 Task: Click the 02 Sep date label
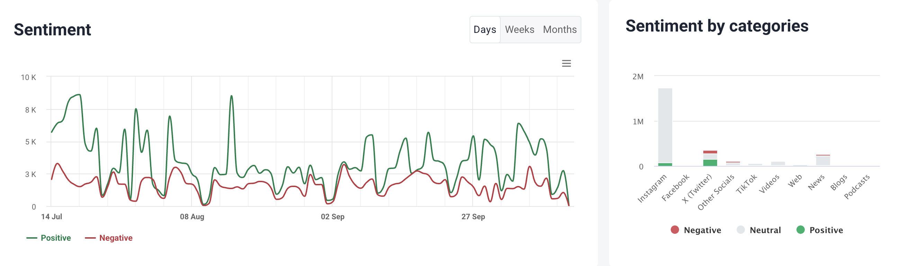(333, 217)
